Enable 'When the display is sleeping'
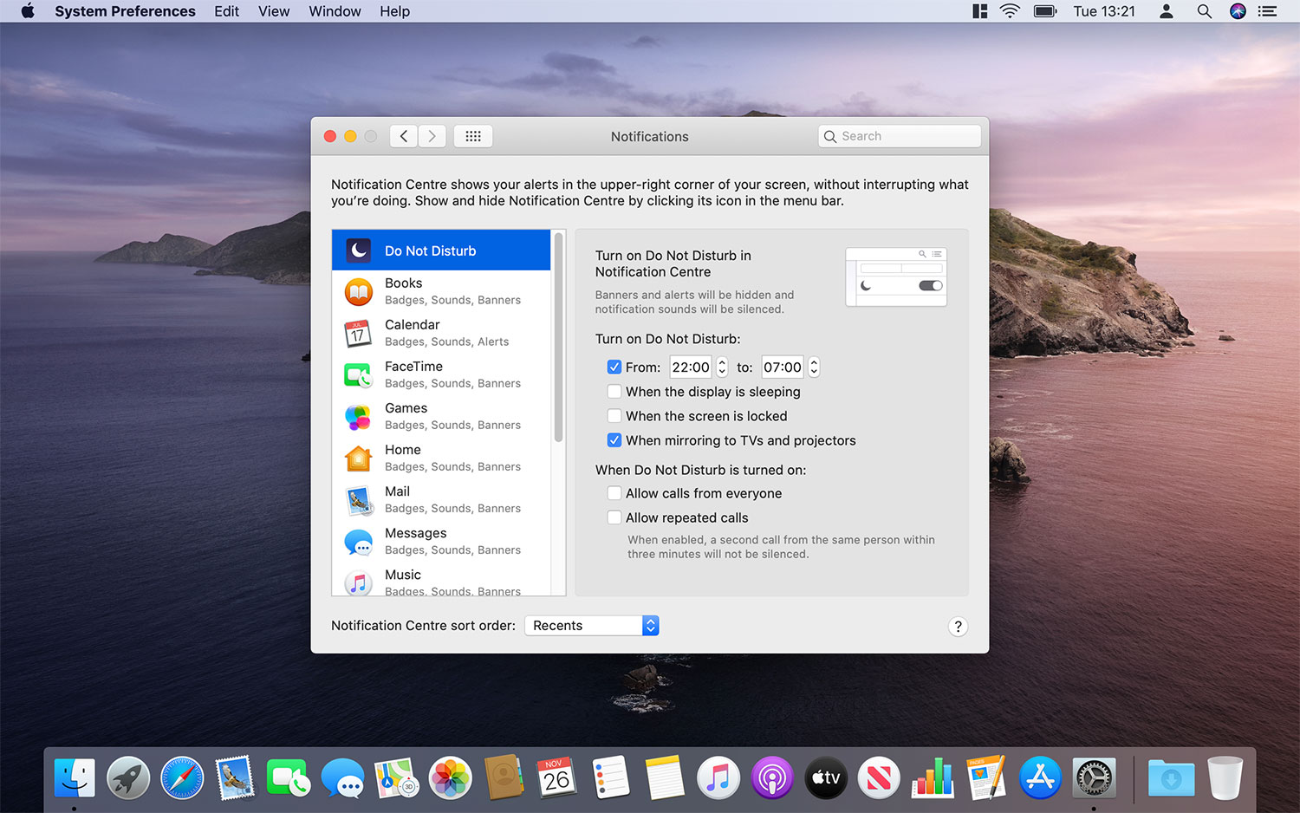The image size is (1300, 813). pos(614,391)
